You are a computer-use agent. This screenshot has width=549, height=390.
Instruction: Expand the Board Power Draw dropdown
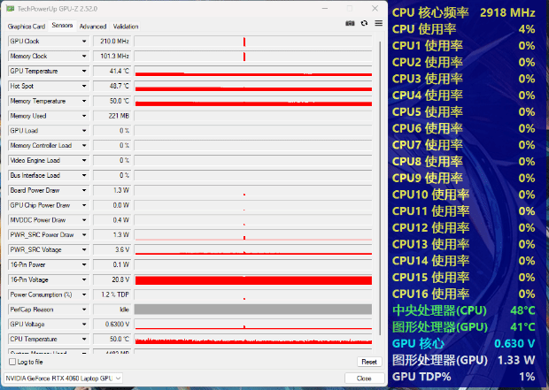(x=84, y=190)
